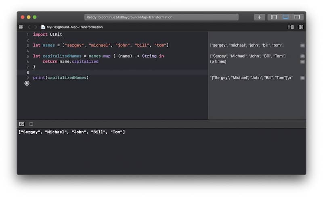
Task: Open the editor options menu
Action: click(x=291, y=27)
